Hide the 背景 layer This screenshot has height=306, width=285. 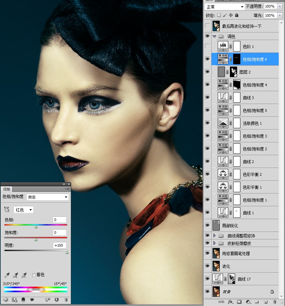[x=208, y=292]
